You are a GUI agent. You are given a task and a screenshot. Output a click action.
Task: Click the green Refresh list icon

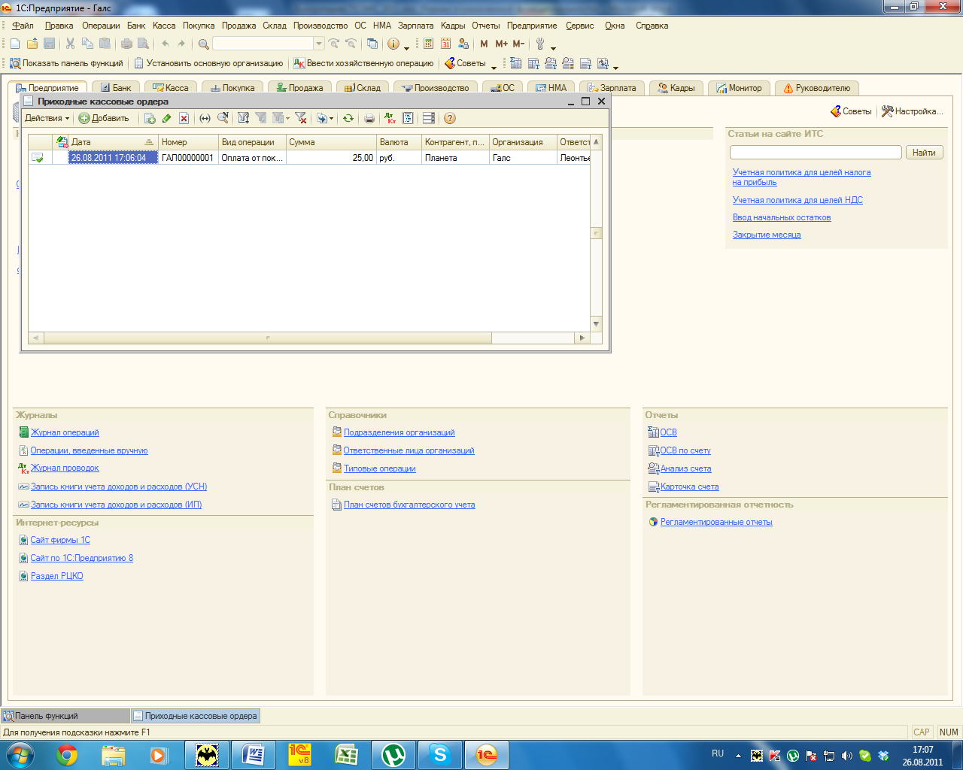[x=348, y=118]
